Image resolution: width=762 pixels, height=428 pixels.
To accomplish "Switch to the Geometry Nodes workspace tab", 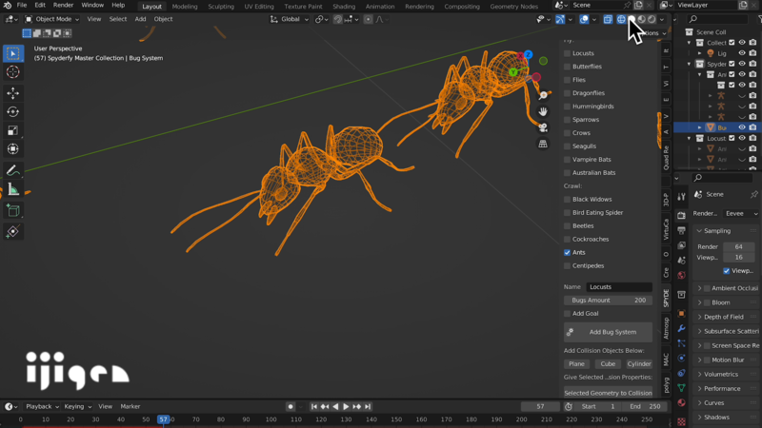I will click(x=513, y=7).
